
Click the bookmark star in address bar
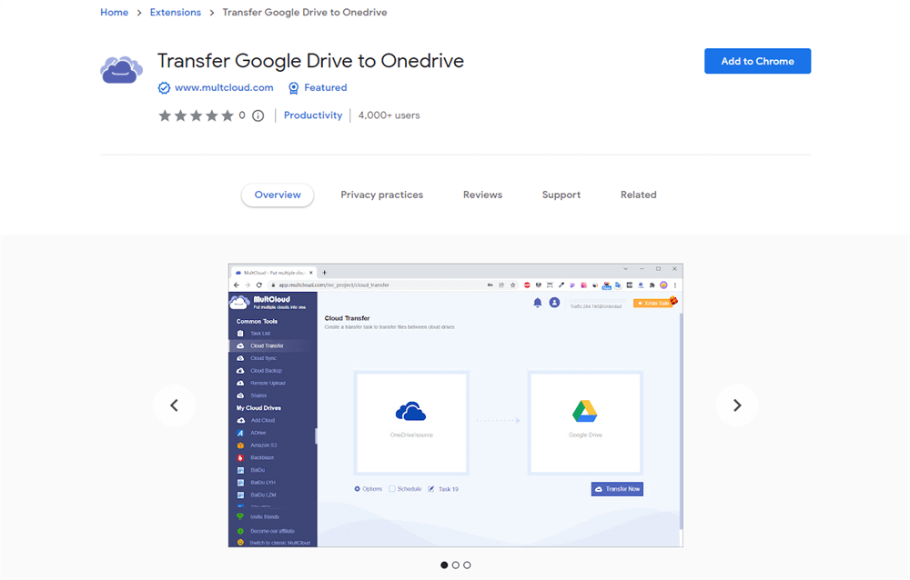pyautogui.click(x=513, y=285)
